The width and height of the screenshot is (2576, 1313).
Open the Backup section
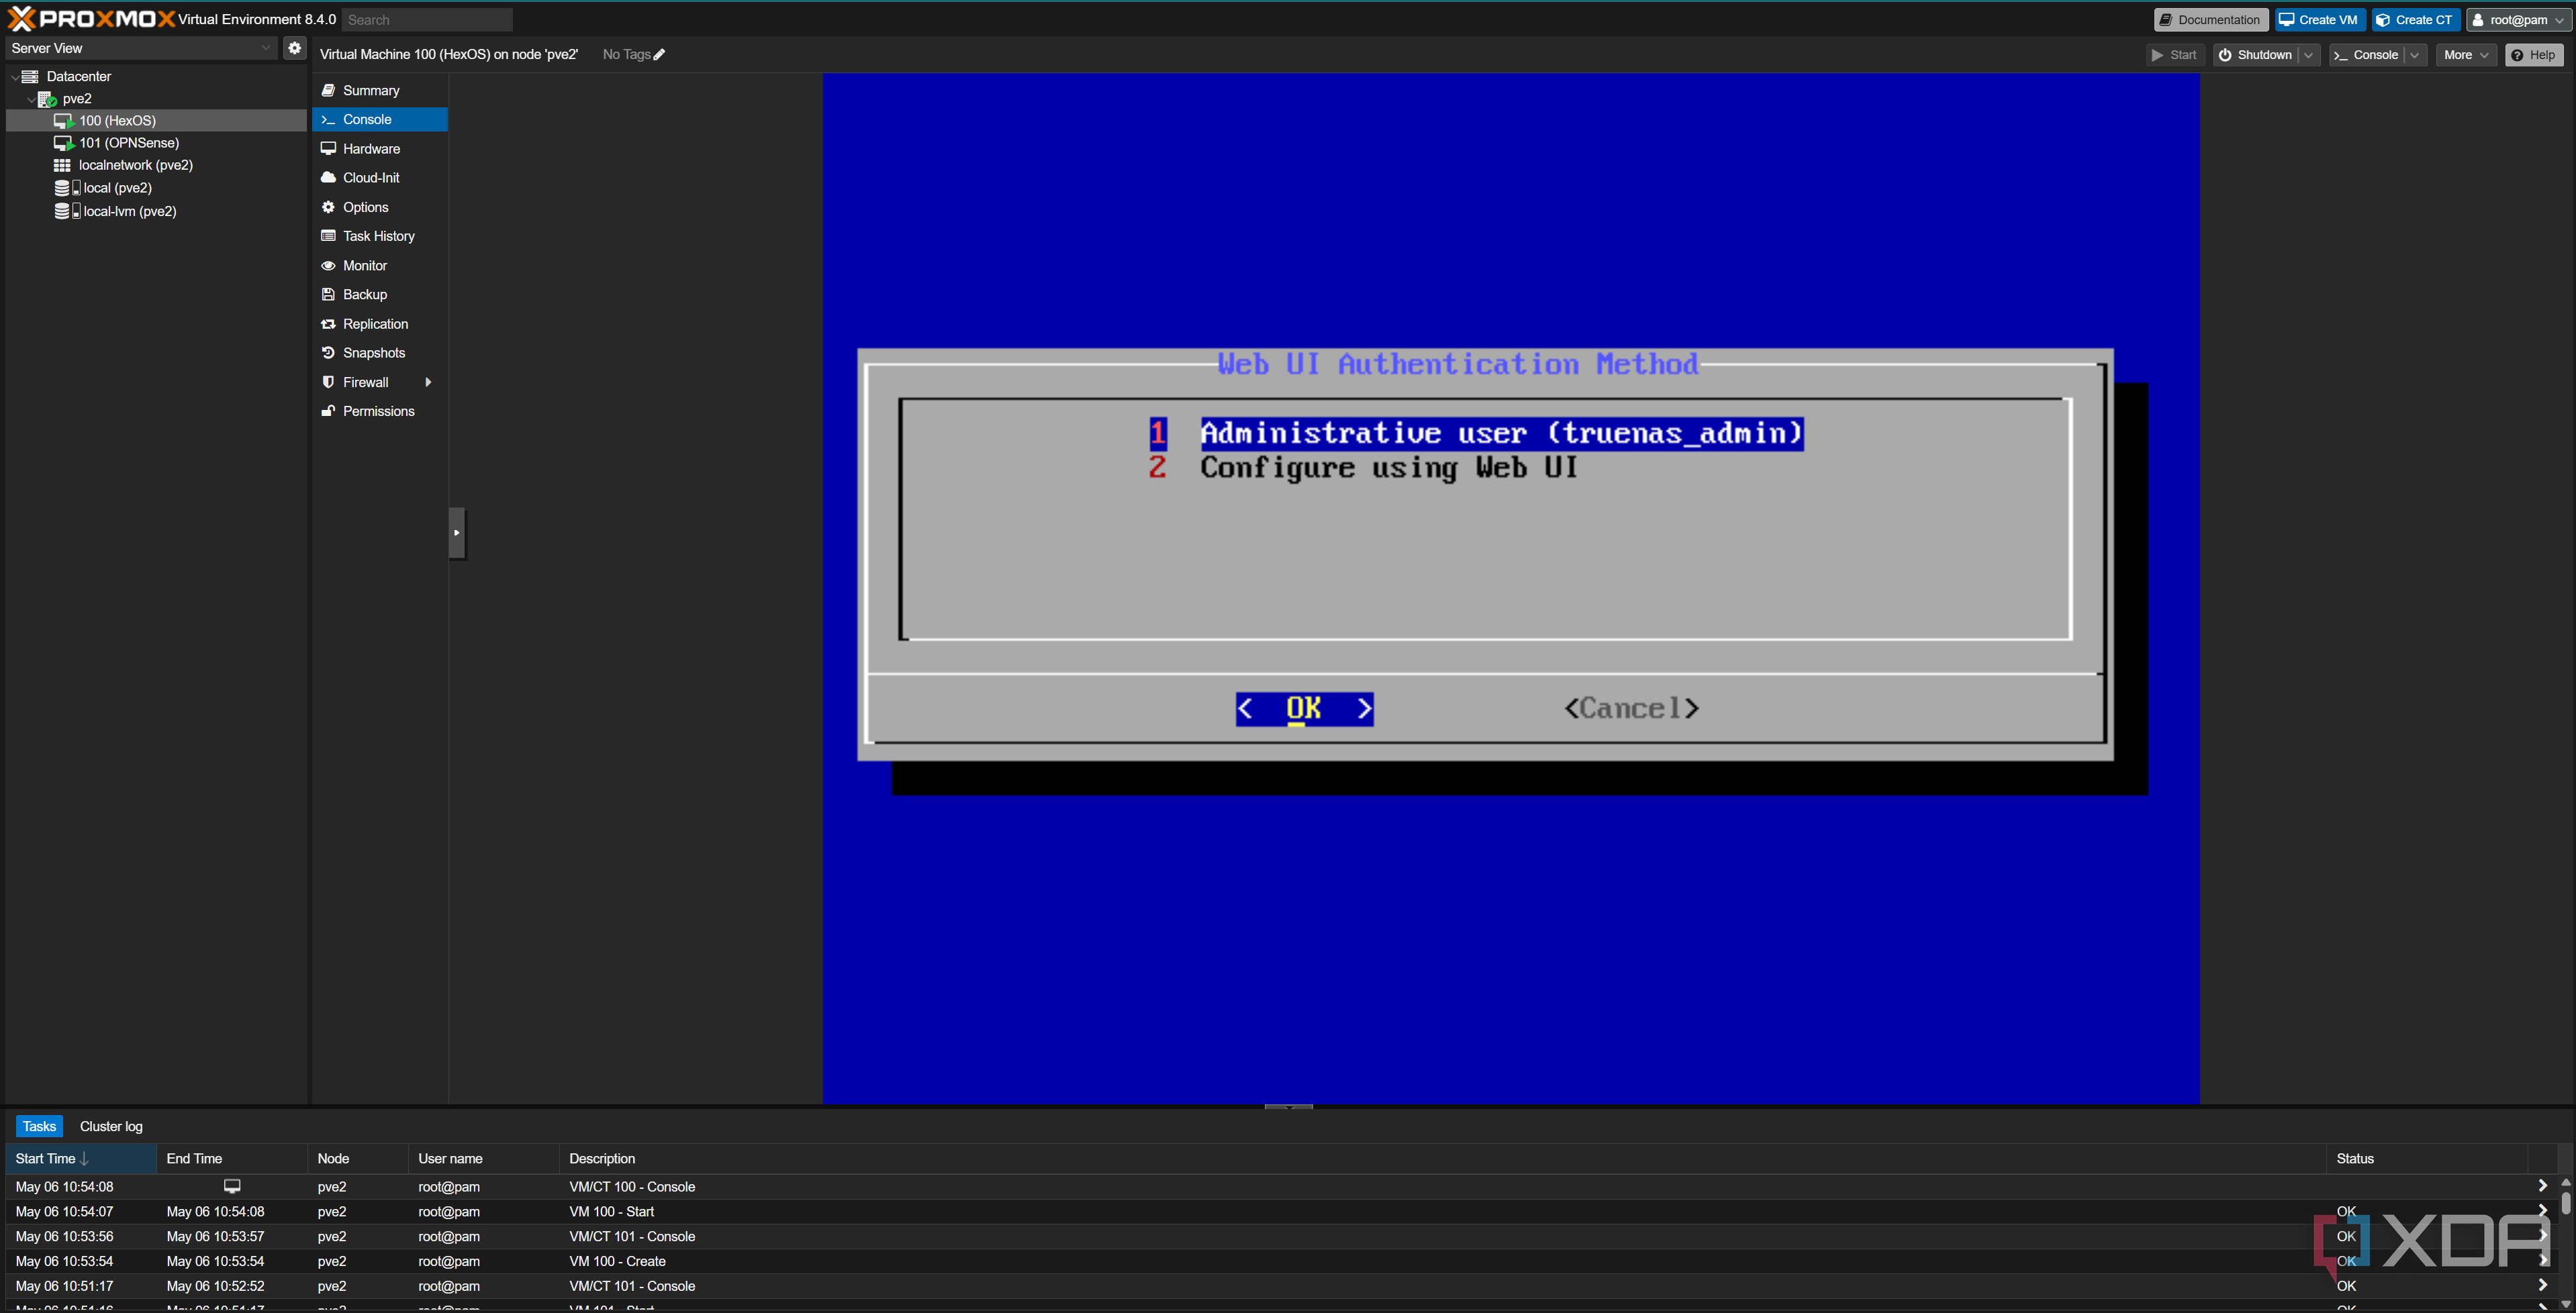click(380, 295)
